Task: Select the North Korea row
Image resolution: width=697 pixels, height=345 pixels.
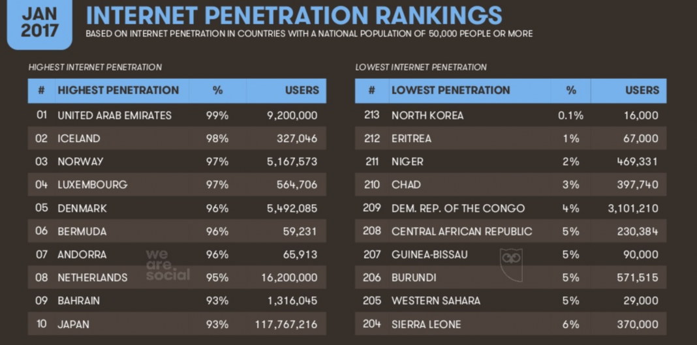Action: pyautogui.click(x=511, y=115)
